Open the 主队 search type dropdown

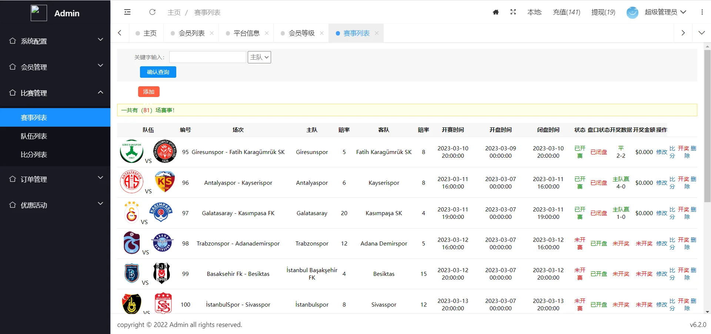[x=259, y=57]
